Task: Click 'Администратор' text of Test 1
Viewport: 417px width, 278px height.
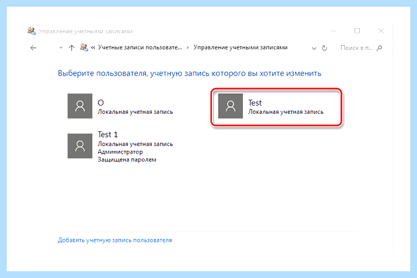Action: pos(120,151)
